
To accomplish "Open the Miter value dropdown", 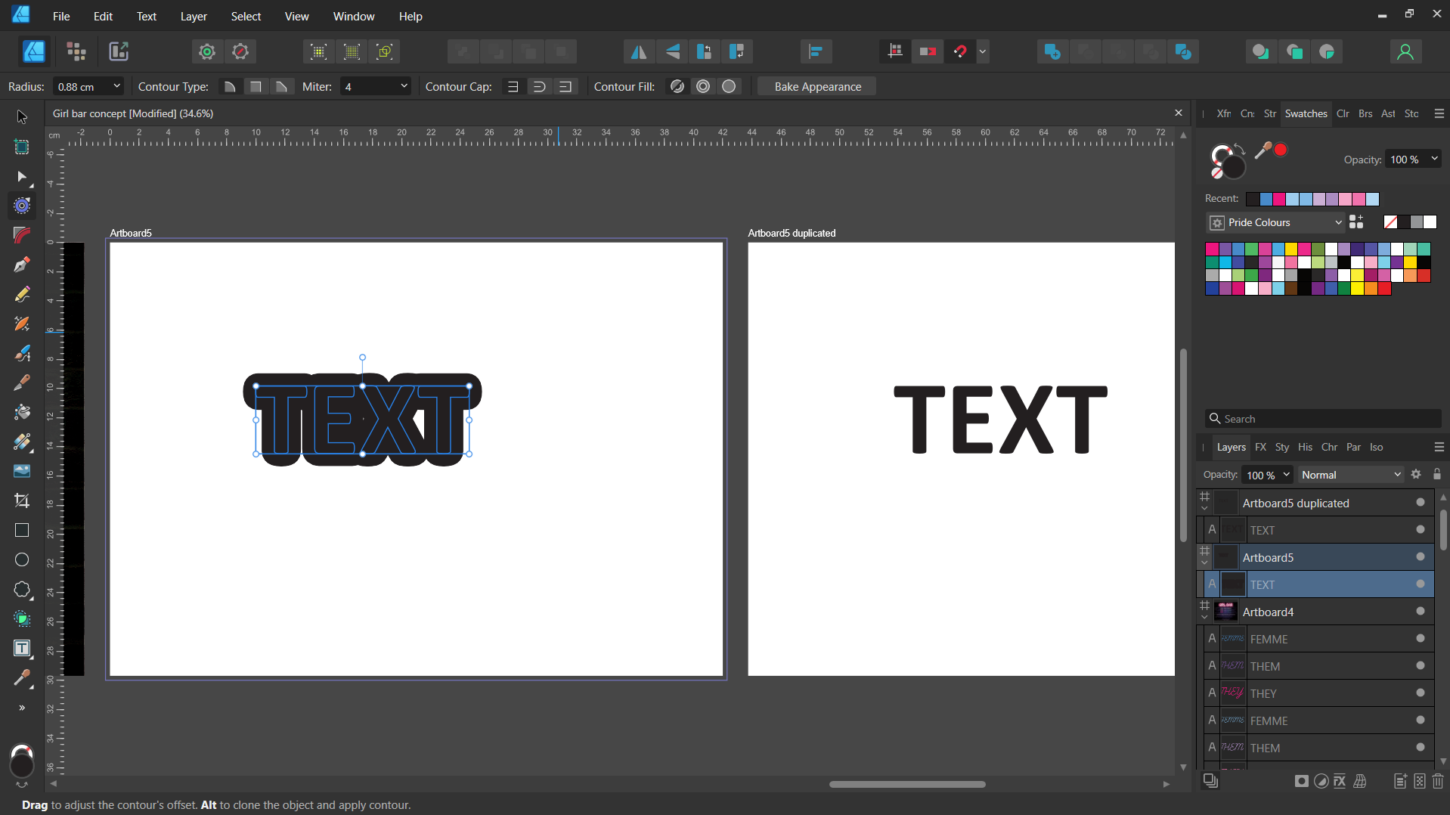I will [x=404, y=86].
